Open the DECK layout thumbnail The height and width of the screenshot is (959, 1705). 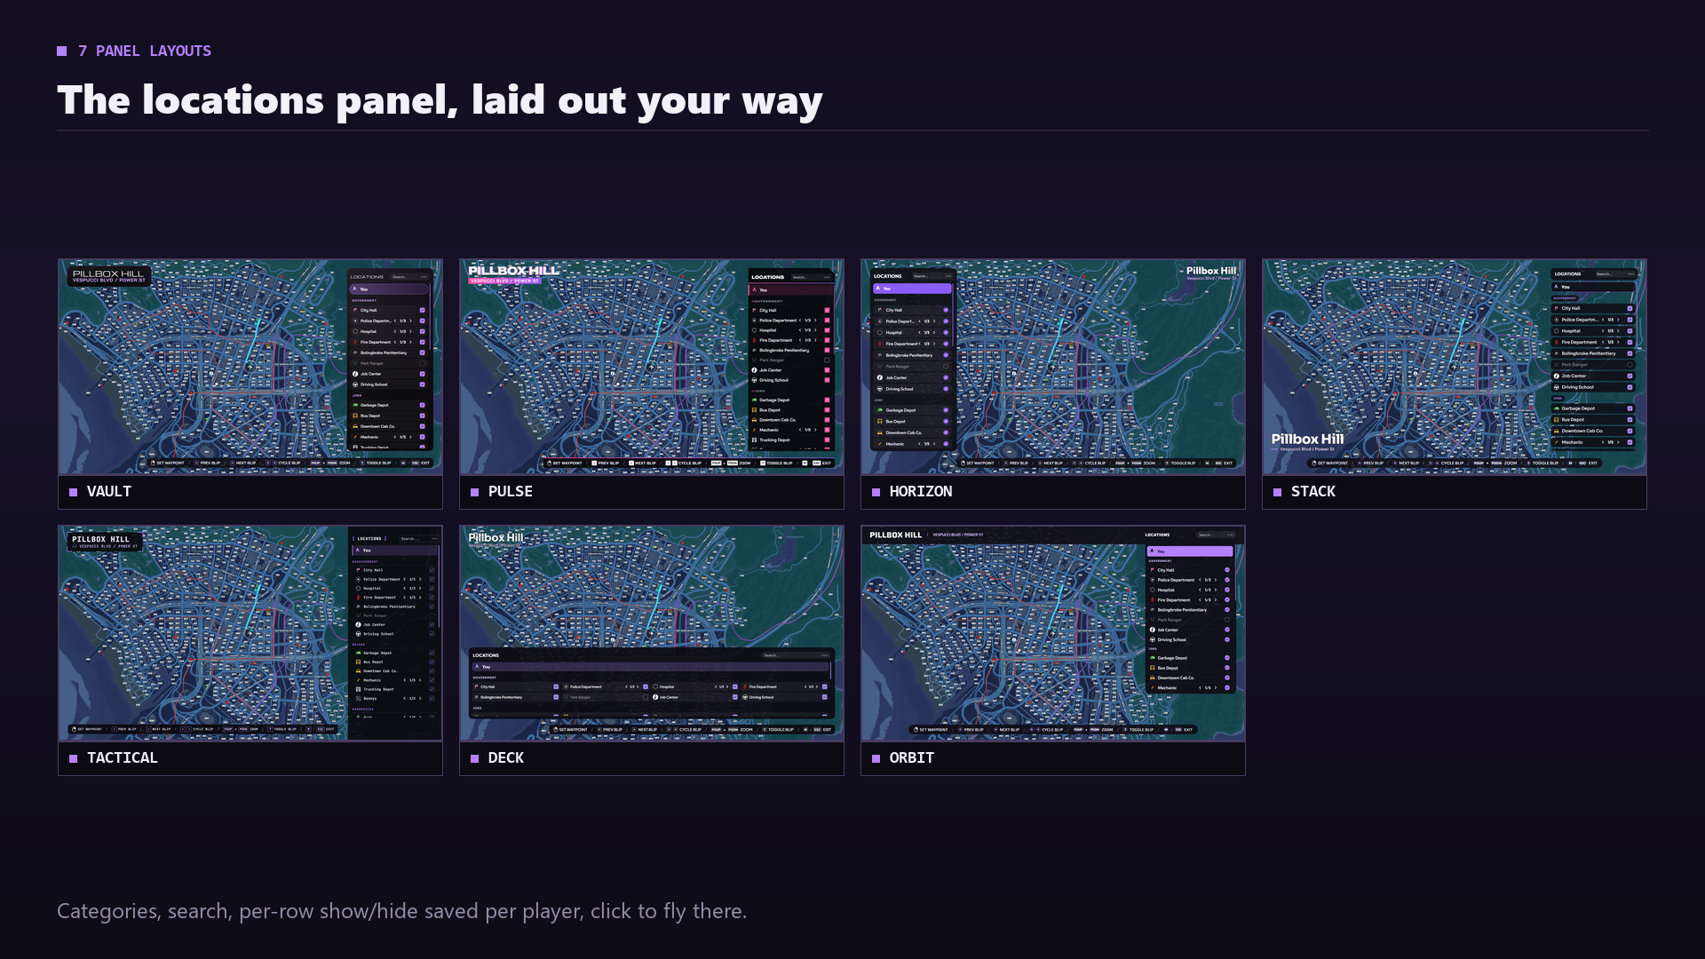652,633
